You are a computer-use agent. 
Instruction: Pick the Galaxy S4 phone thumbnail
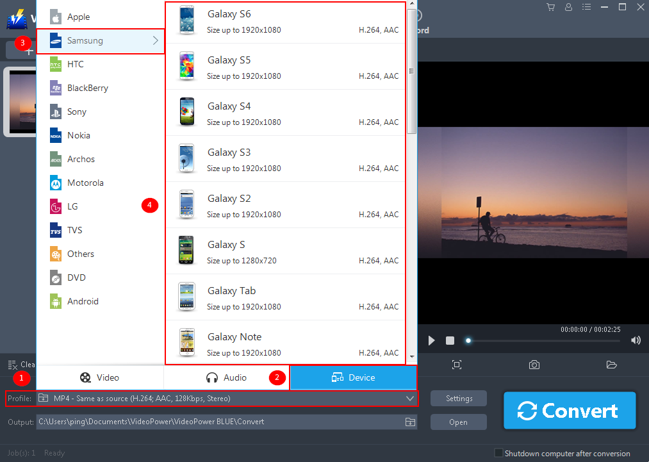[186, 112]
